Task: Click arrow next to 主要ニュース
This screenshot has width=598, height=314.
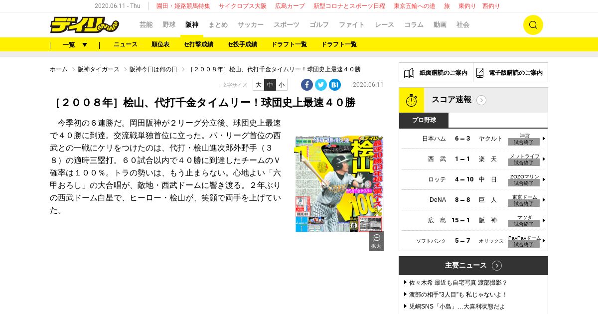Action: point(497,266)
